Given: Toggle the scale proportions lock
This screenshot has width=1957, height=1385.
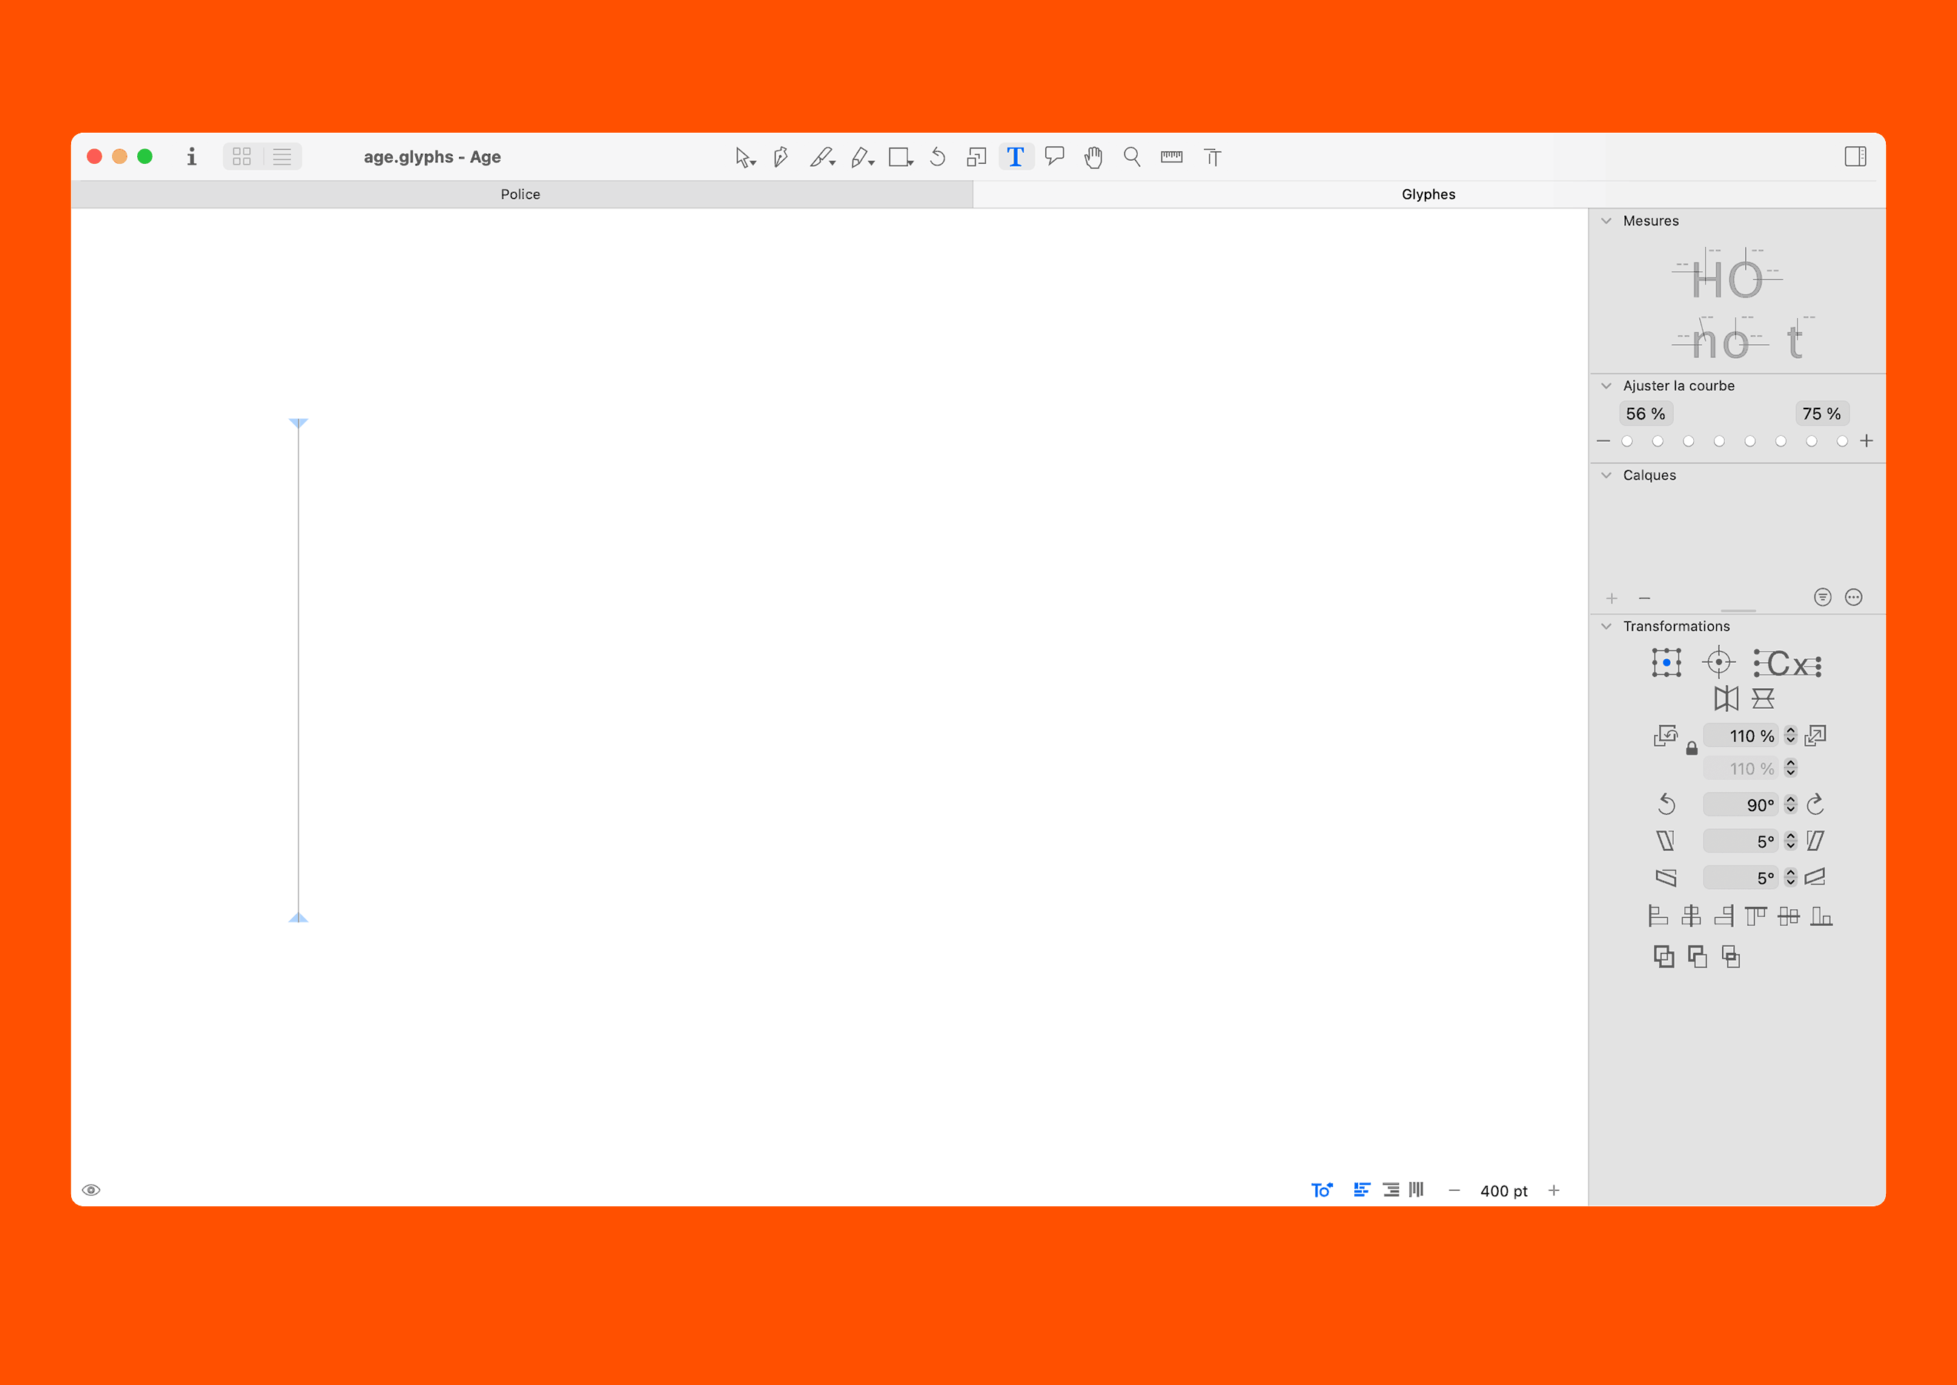Looking at the screenshot, I should pos(1692,749).
